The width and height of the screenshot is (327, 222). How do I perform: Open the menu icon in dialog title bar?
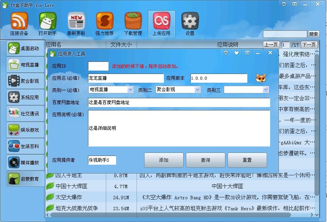pyautogui.click(x=247, y=53)
